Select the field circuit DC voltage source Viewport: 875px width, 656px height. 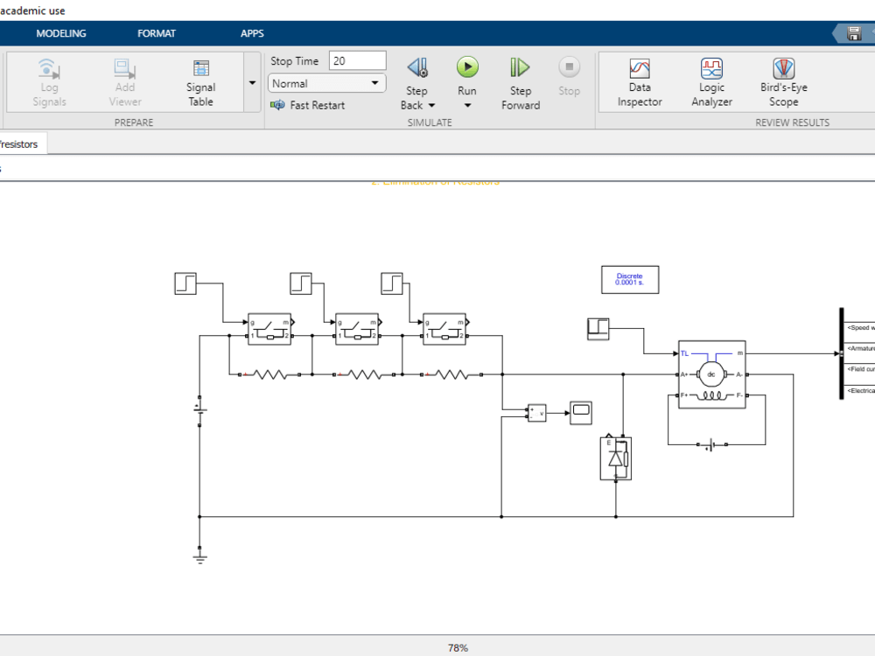(711, 444)
